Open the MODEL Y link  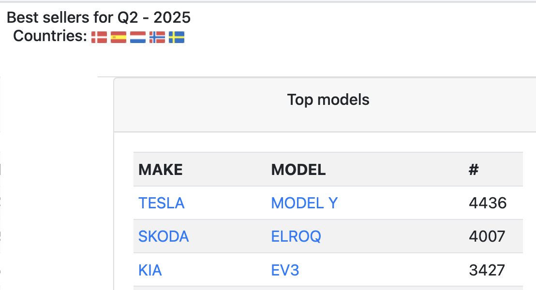click(x=305, y=203)
